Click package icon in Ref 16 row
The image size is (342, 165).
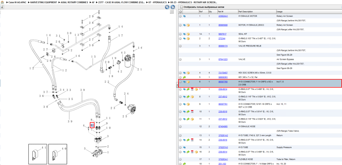tap(196, 152)
